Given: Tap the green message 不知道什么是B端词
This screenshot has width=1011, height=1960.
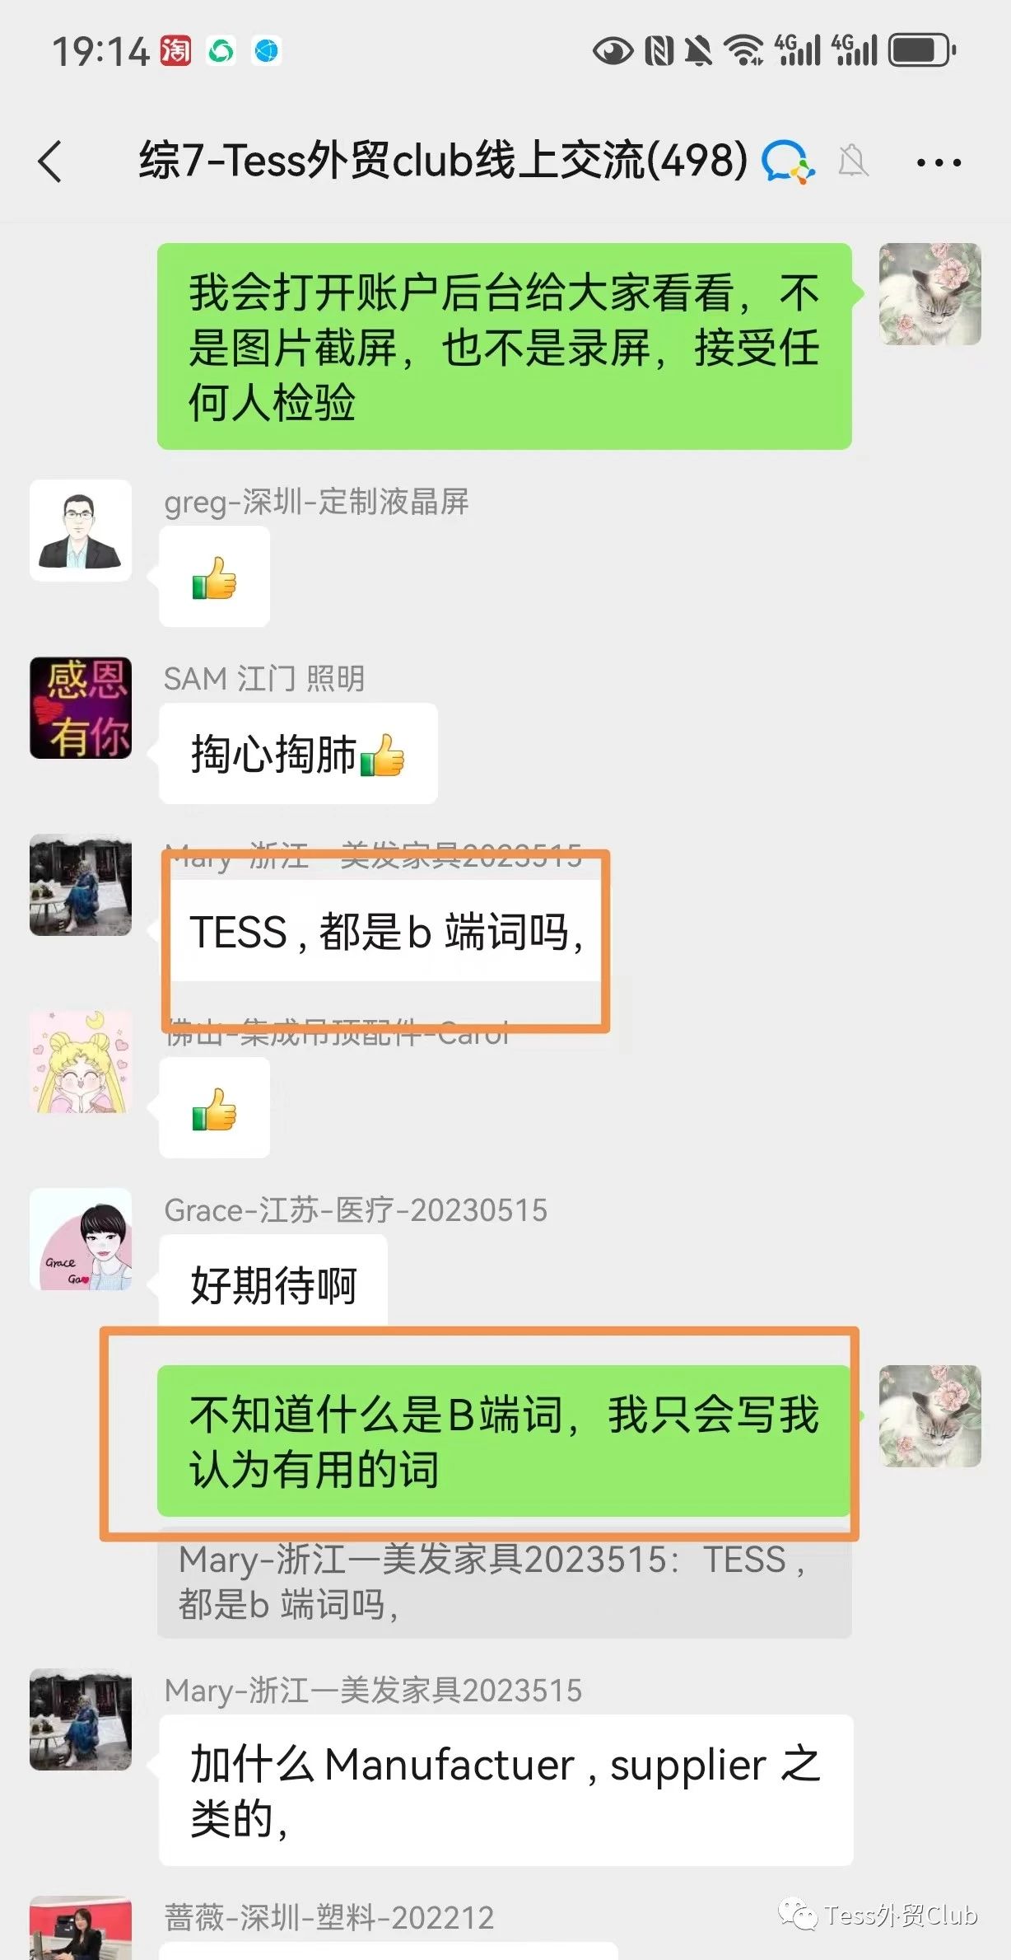Looking at the screenshot, I should [x=505, y=1441].
